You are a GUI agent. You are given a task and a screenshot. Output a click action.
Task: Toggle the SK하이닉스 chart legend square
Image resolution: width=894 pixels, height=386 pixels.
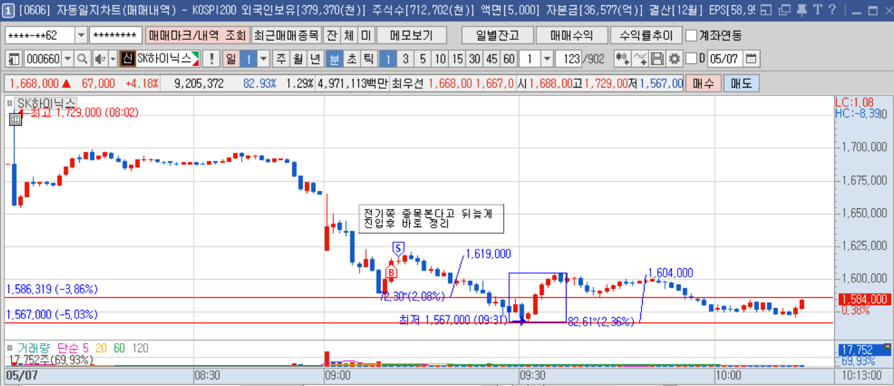10,103
